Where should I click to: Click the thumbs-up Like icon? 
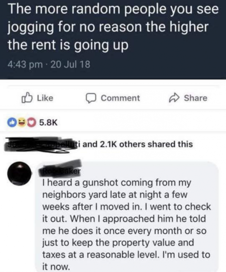tap(27, 98)
